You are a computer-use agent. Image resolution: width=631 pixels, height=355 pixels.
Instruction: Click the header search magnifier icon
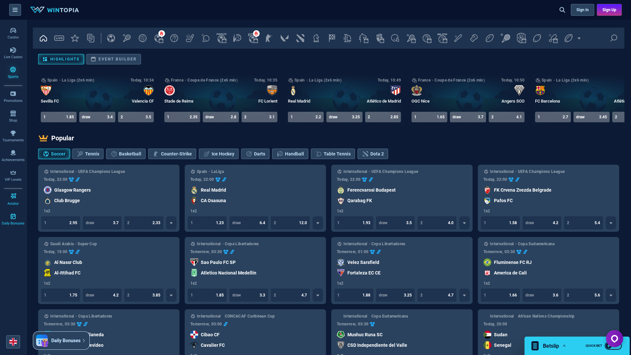pos(562,10)
